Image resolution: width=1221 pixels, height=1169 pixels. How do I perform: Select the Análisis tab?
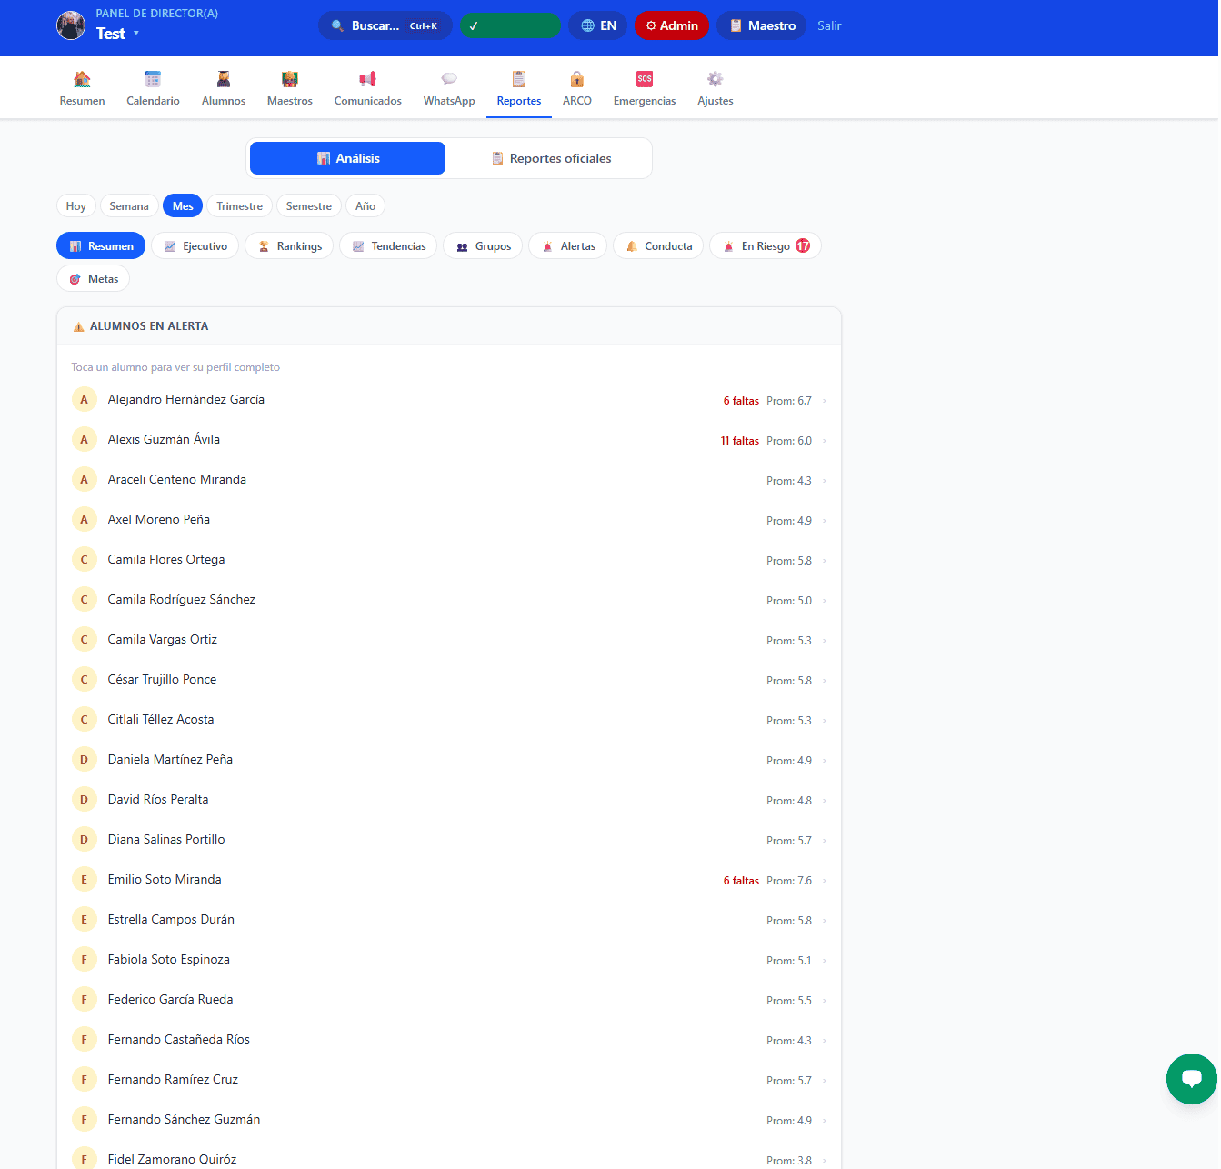click(x=347, y=158)
